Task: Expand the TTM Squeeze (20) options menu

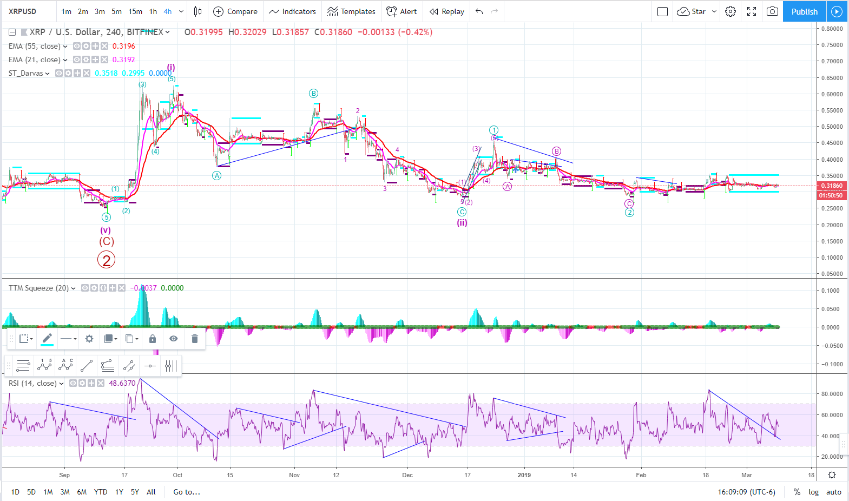Action: [x=74, y=288]
